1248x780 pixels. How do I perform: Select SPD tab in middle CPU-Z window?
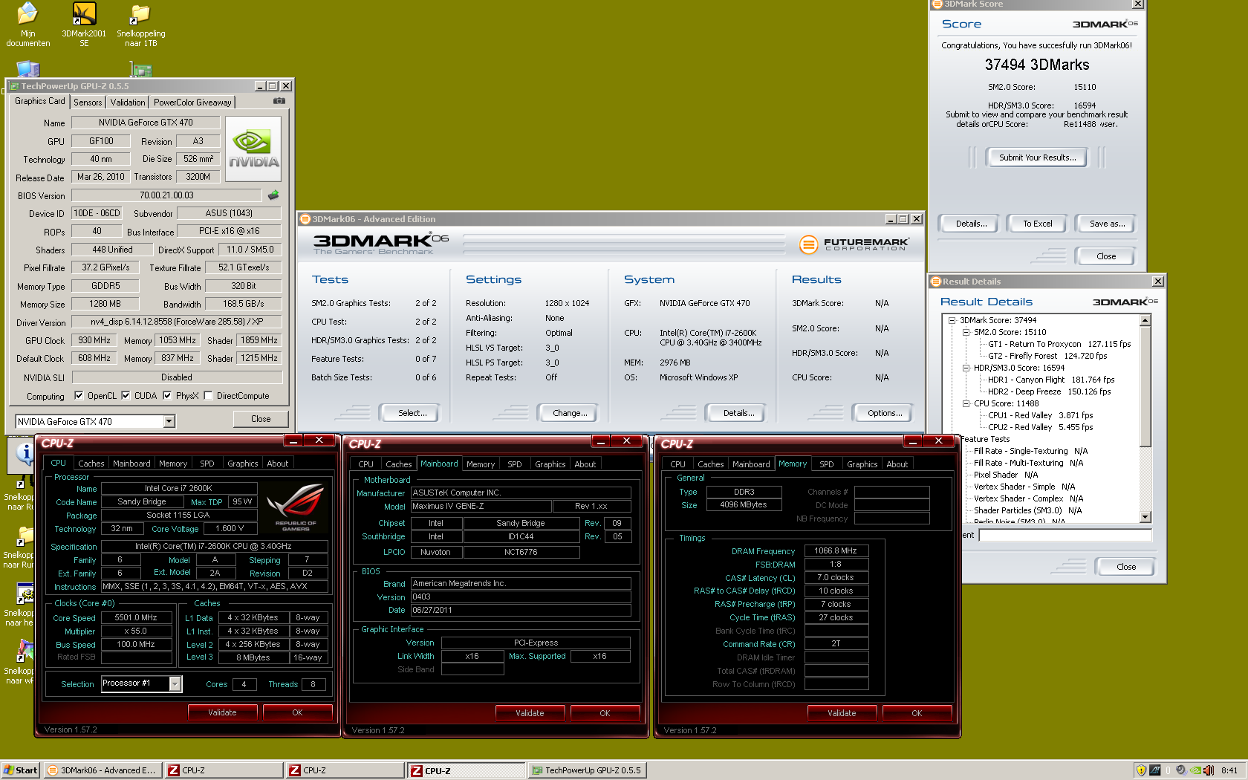pyautogui.click(x=515, y=464)
